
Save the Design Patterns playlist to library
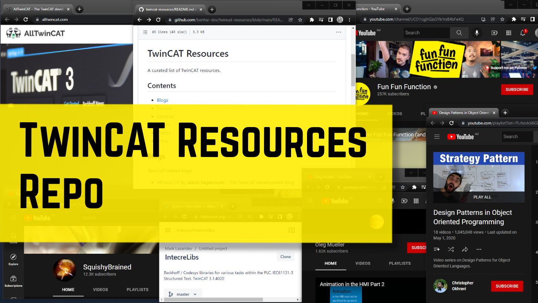coord(437,249)
